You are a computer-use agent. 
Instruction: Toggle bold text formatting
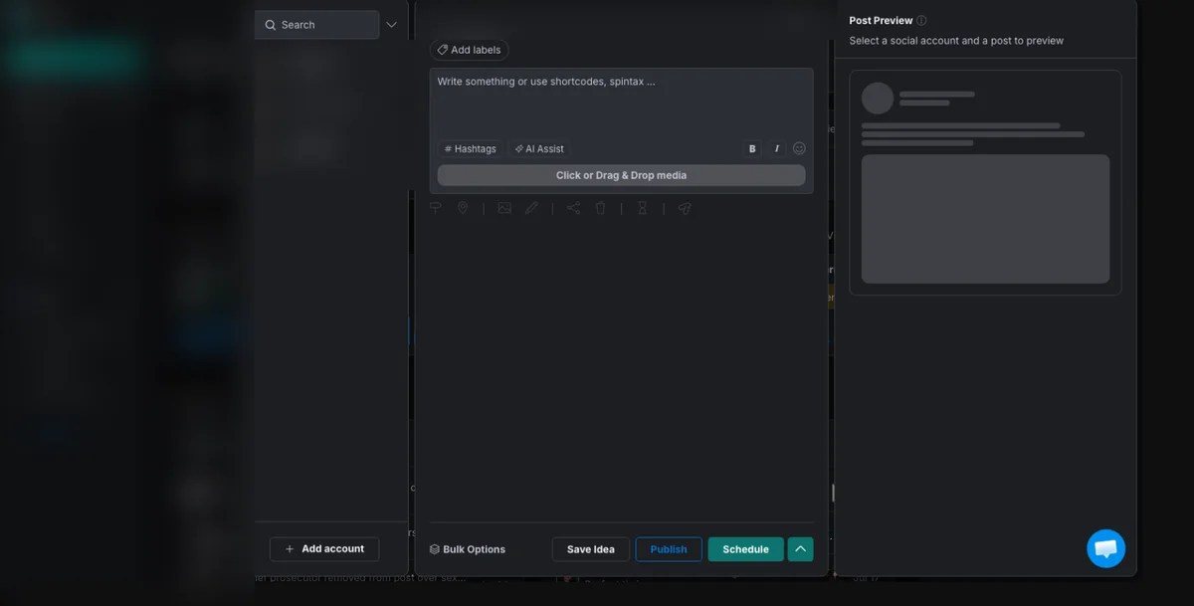click(752, 148)
